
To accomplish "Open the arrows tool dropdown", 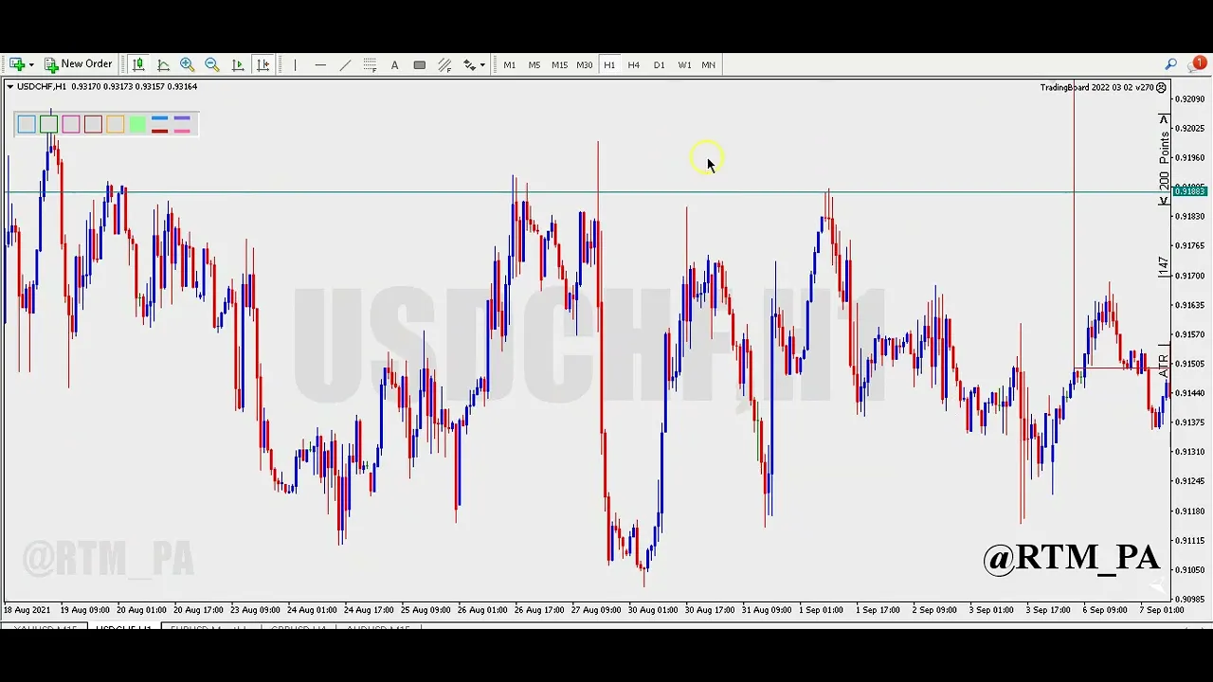I will [482, 65].
